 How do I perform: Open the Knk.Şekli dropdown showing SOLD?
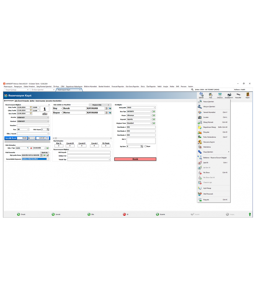154,107
